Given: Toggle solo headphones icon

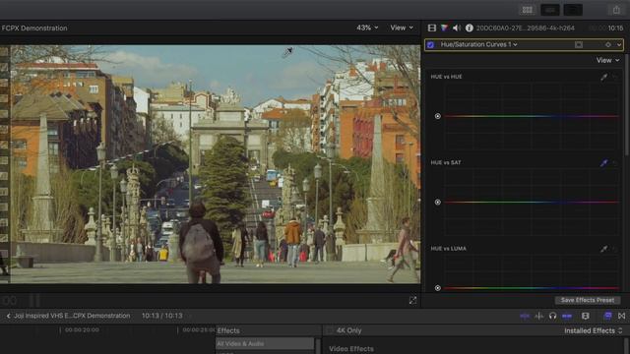Looking at the screenshot, I should coord(552,317).
